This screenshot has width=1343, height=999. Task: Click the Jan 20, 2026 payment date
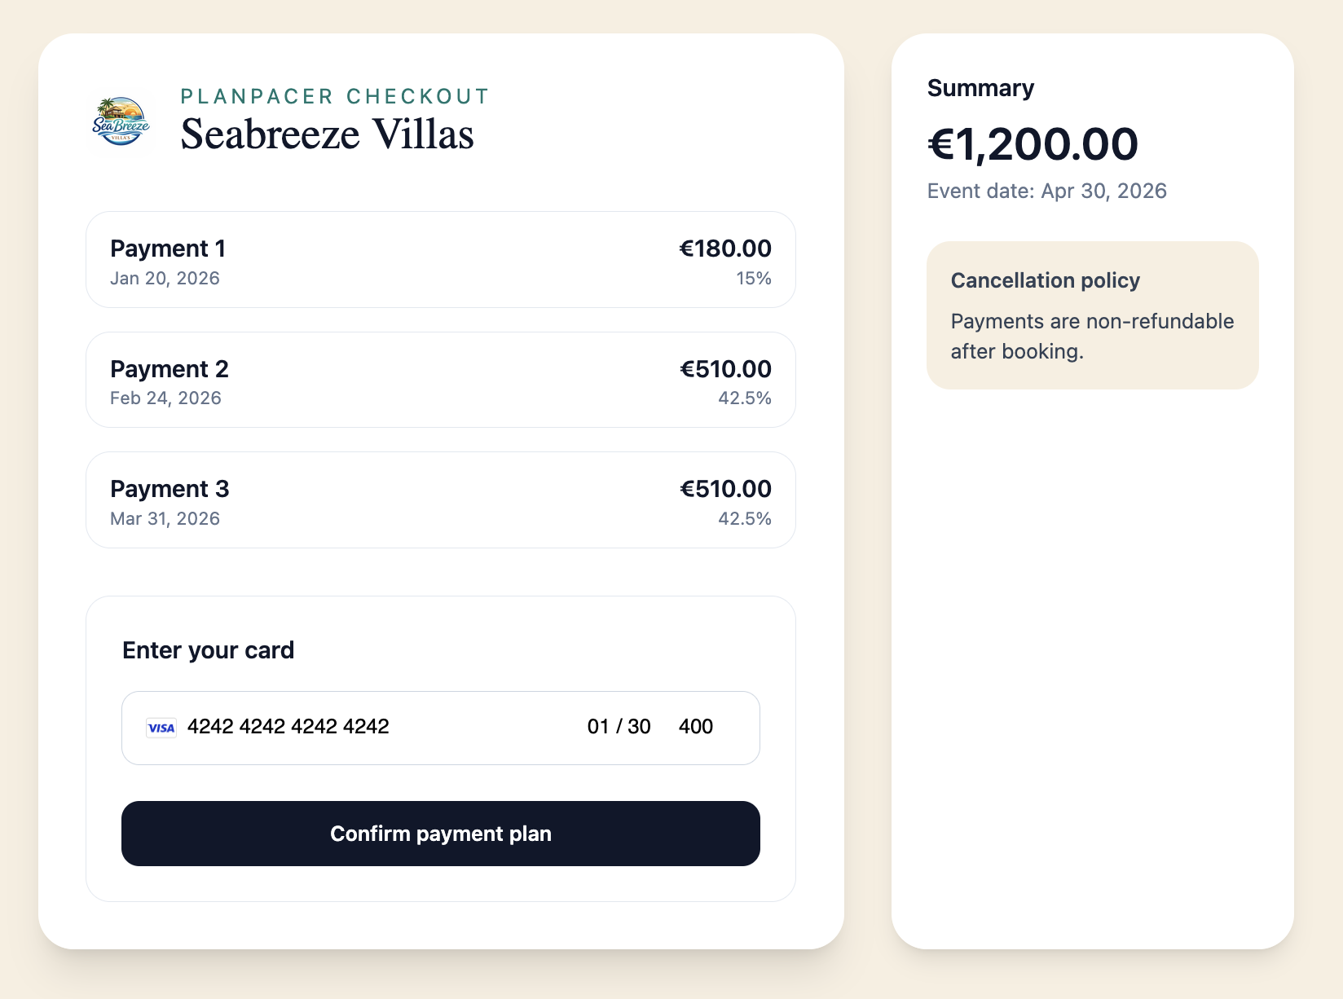tap(165, 278)
